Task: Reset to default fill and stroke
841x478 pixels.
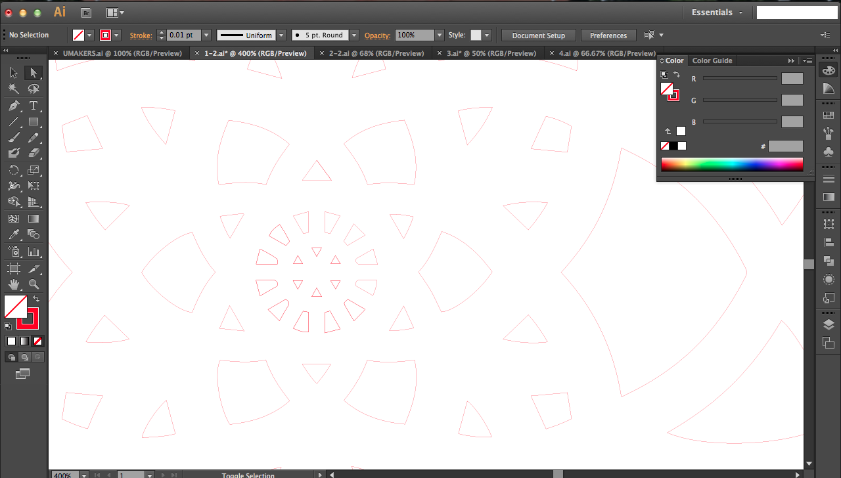Action: coord(8,326)
